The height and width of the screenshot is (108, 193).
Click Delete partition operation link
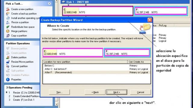(x=19, y=57)
